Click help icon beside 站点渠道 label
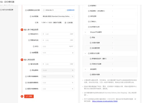142x103 pixels. coord(31,17)
